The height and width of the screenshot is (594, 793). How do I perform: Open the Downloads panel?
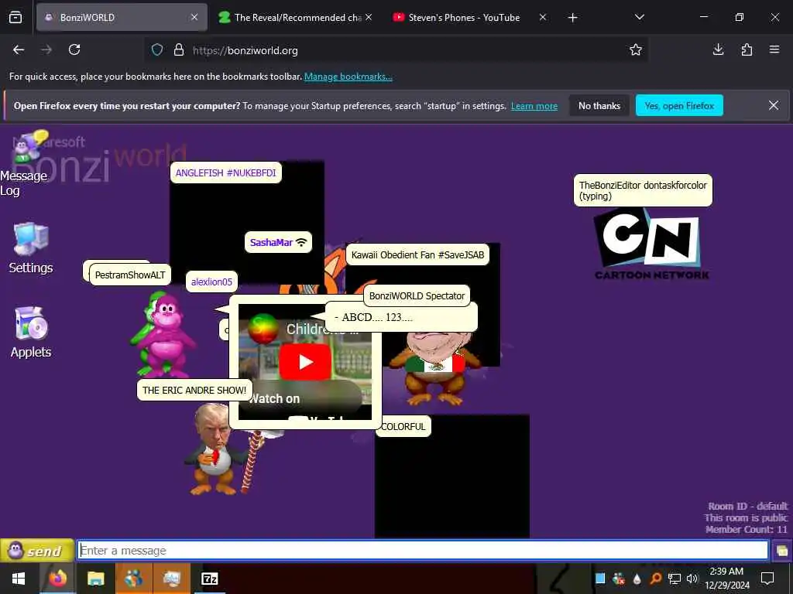(x=718, y=49)
